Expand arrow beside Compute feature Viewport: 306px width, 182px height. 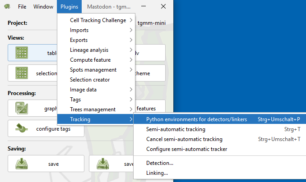[131, 60]
